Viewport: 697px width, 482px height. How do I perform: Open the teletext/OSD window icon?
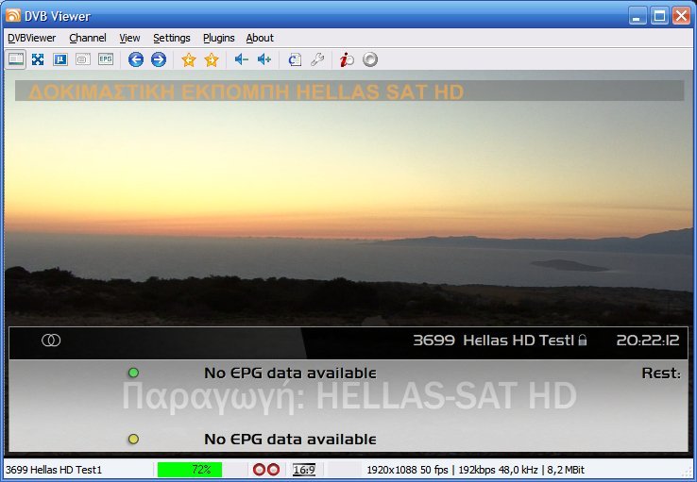(83, 59)
